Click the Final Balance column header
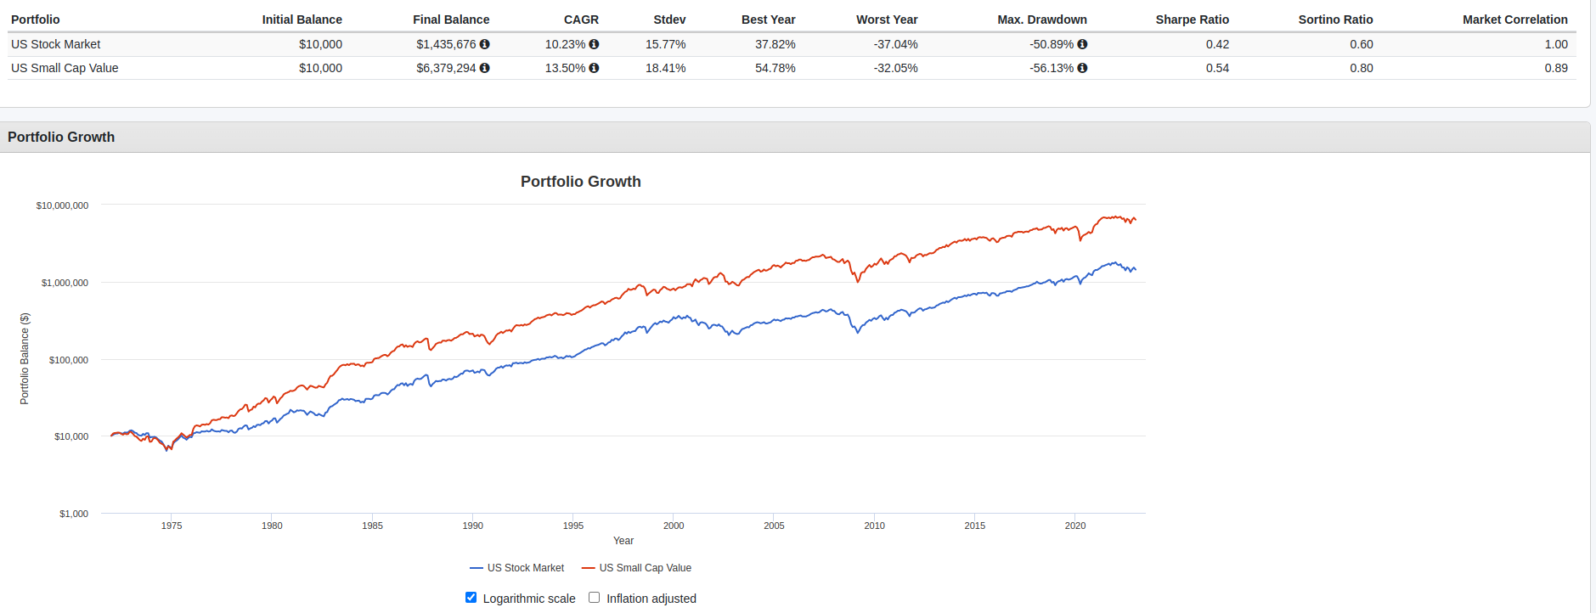1596x613 pixels. (x=451, y=20)
